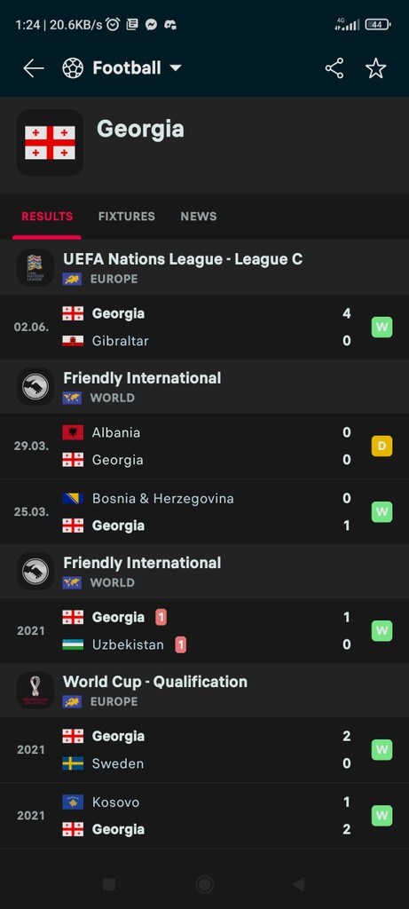Tap the first Friendly International handshake icon

[35, 386]
